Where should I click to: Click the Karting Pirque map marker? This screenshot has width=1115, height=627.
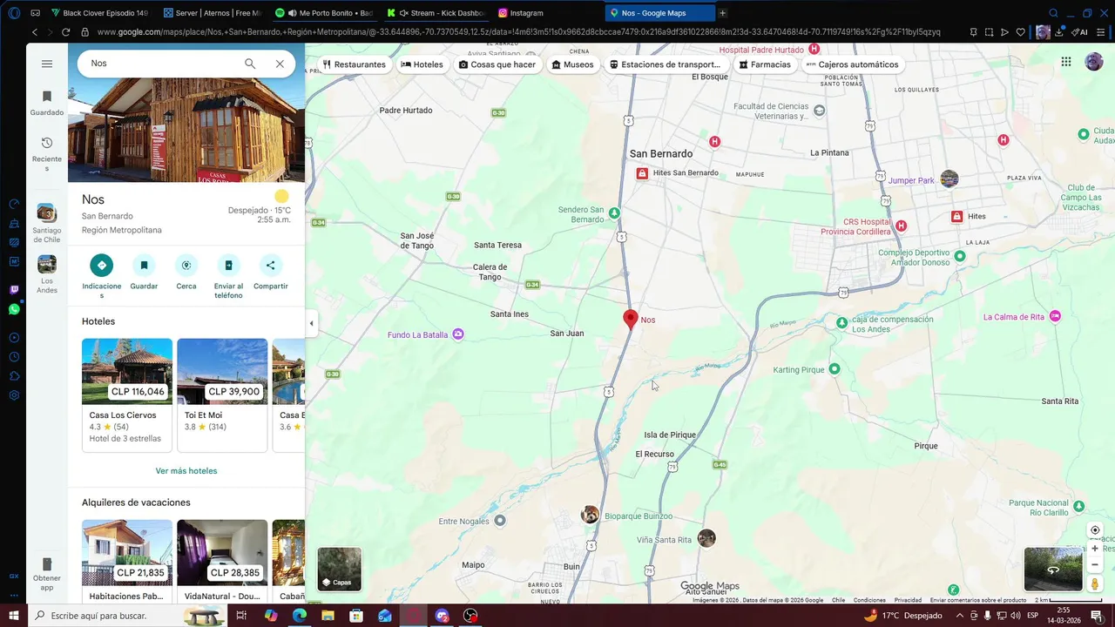coord(834,369)
